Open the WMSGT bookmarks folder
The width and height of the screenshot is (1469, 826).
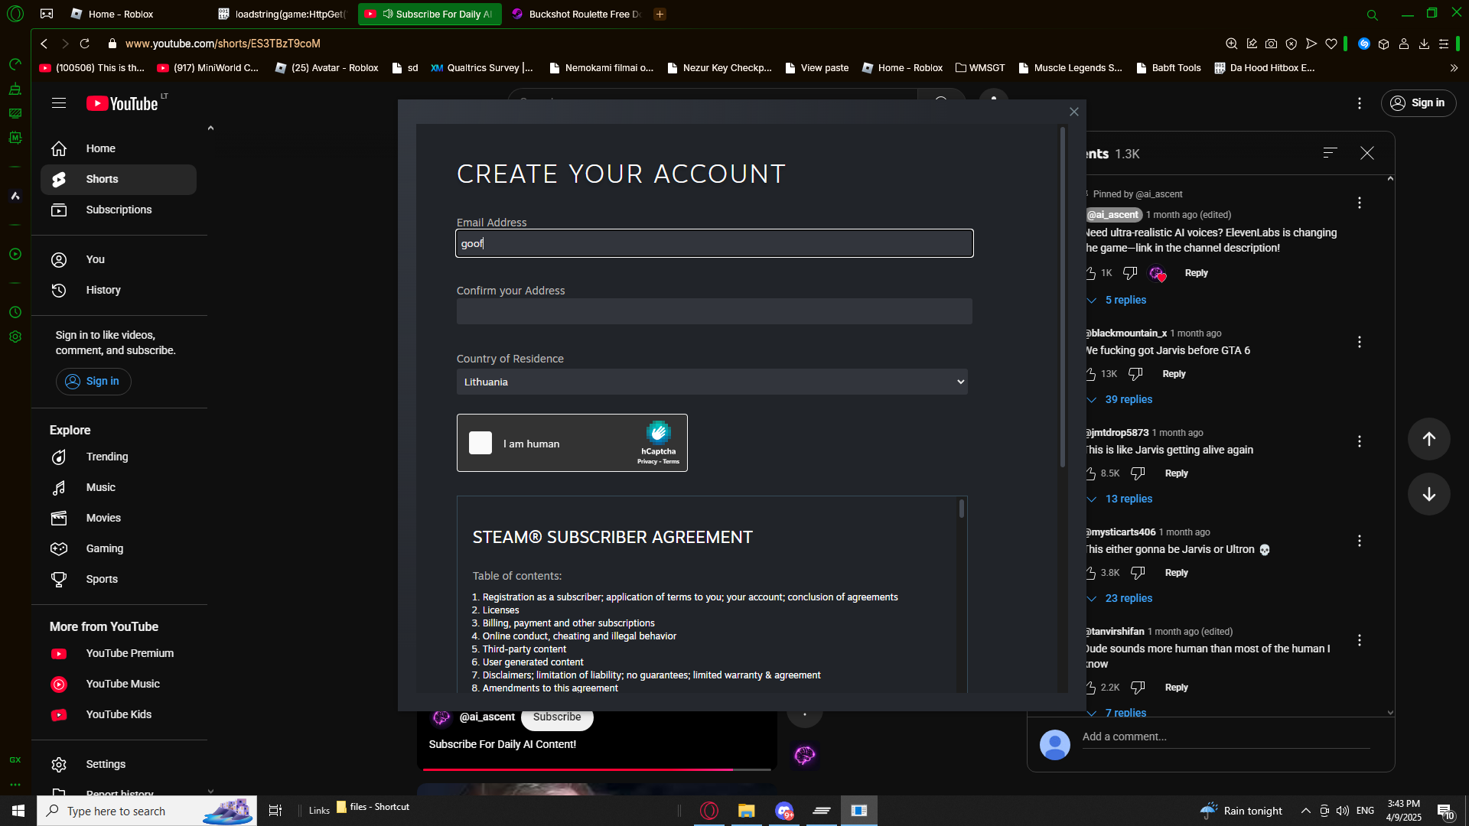[980, 68]
